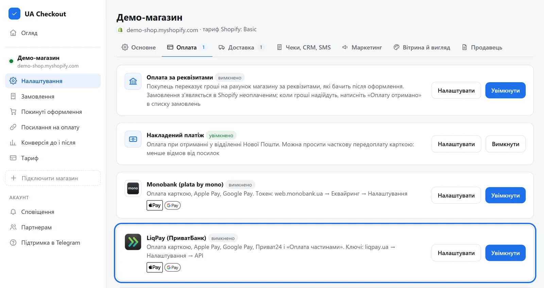Click the Shopify bag icon beside demo-shop.myshopify.com

120,30
